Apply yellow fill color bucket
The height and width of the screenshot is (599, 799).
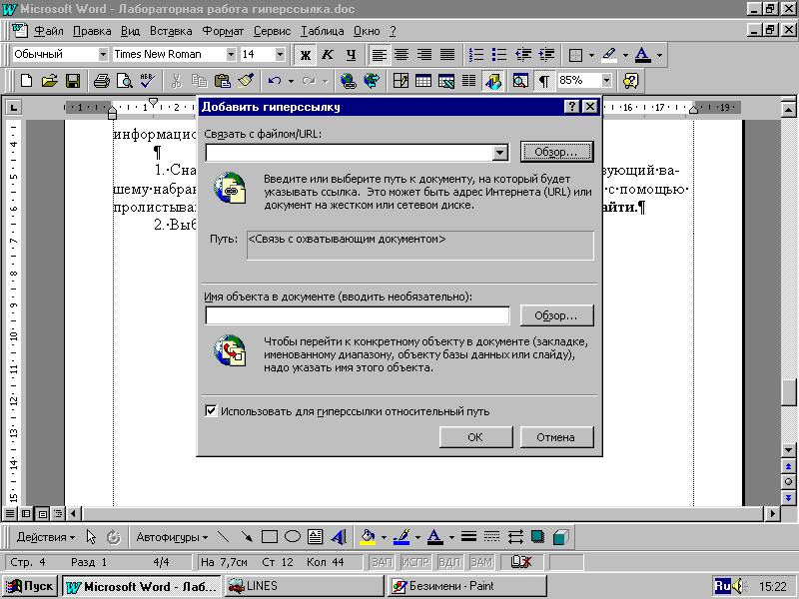[368, 537]
